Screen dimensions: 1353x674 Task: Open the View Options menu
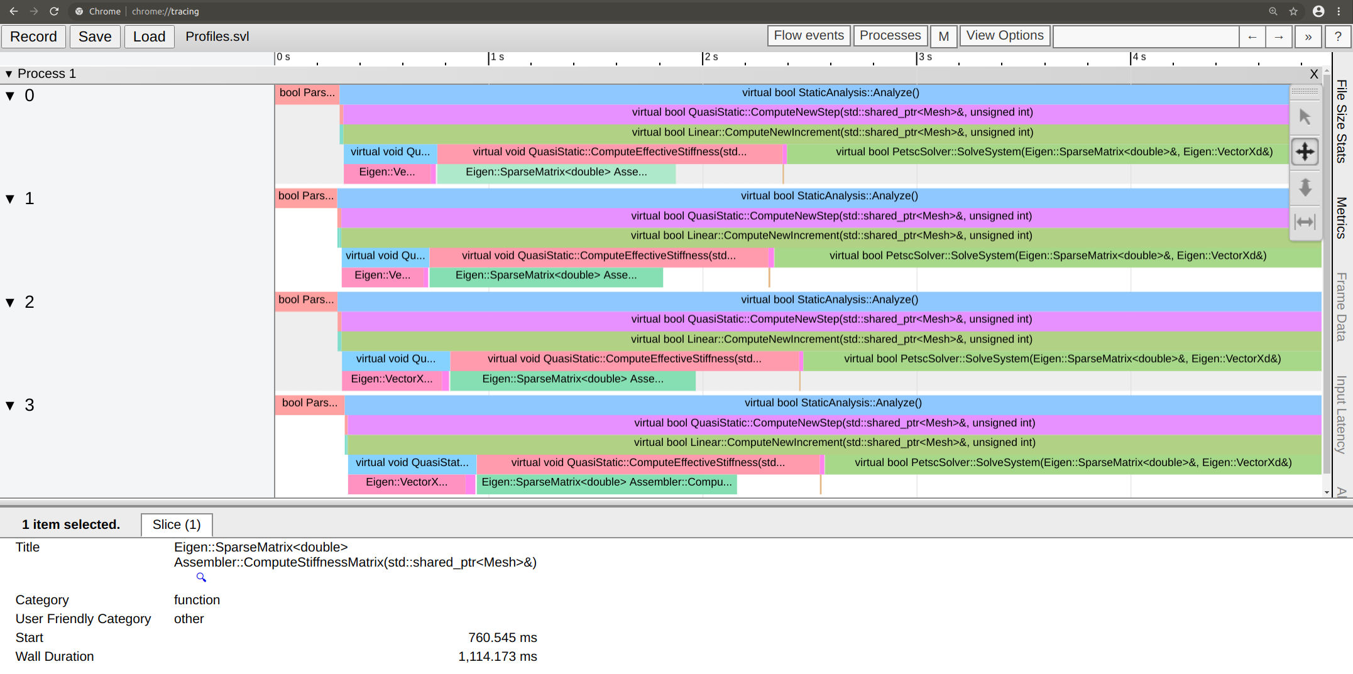pos(1004,35)
